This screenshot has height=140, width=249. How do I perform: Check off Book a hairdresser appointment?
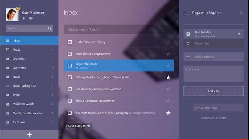[70, 101]
